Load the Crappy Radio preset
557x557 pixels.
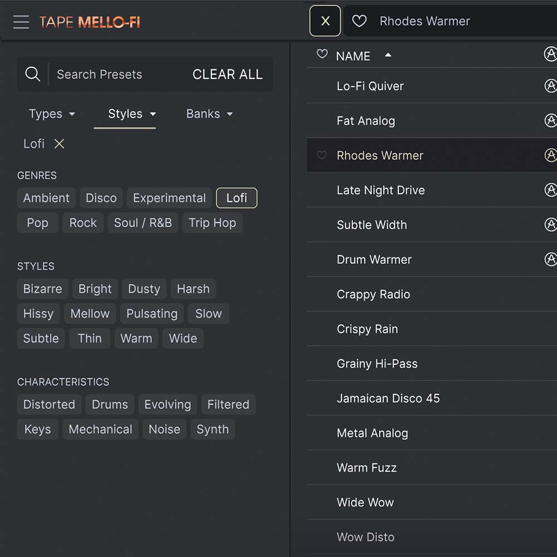[x=432, y=294]
